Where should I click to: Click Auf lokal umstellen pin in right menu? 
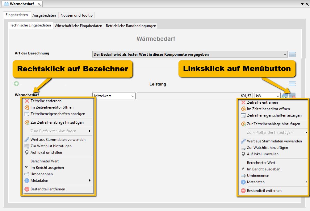[x=243, y=154]
